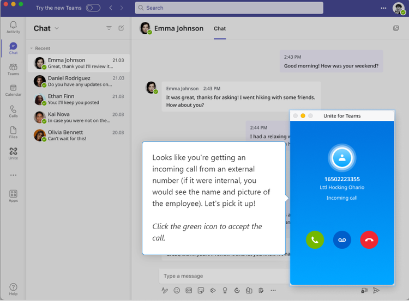The width and height of the screenshot is (409, 301).
Task: Click the Type a message box
Action: tap(224, 276)
